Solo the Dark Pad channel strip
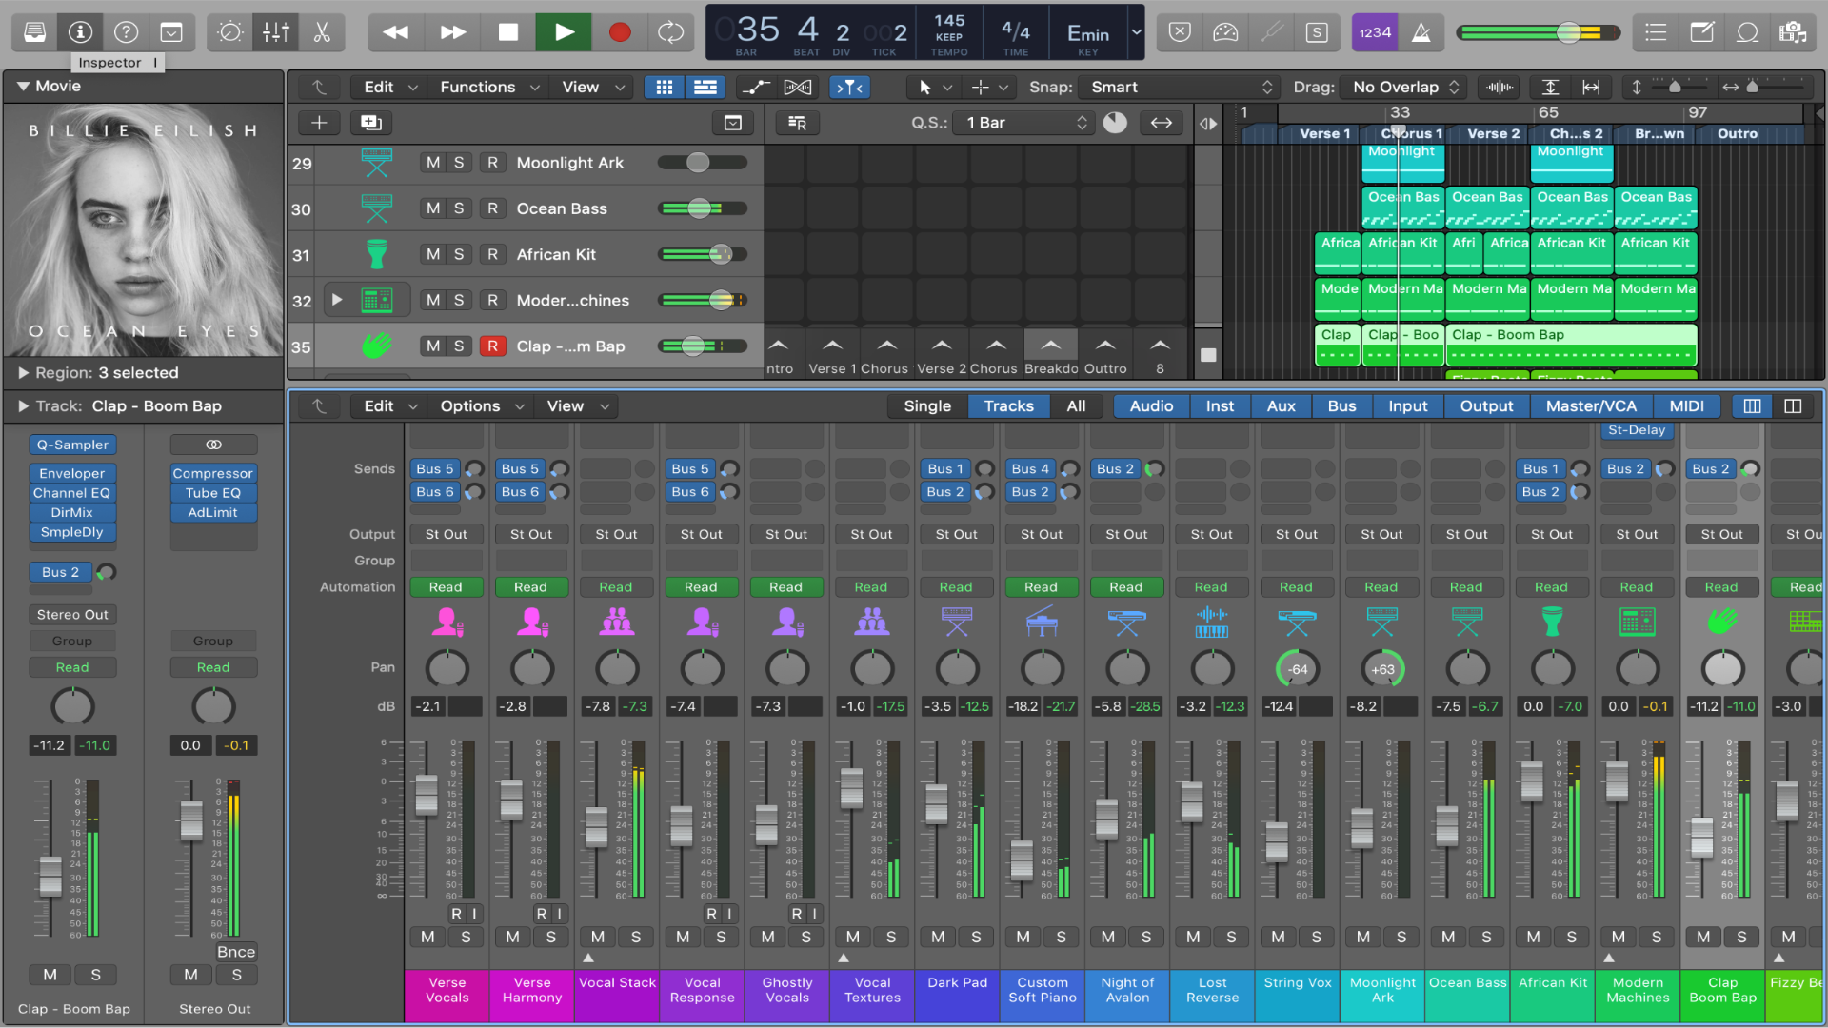The image size is (1828, 1028). 976,938
